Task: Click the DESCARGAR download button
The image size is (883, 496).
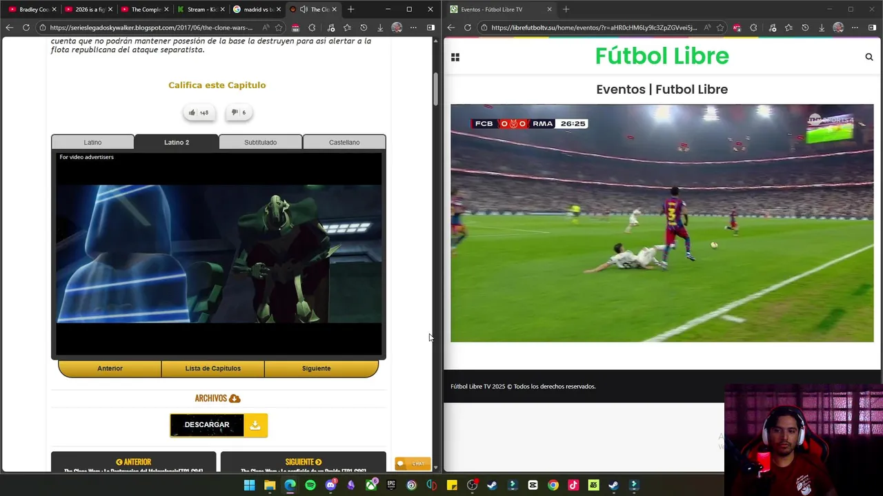Action: click(x=219, y=425)
